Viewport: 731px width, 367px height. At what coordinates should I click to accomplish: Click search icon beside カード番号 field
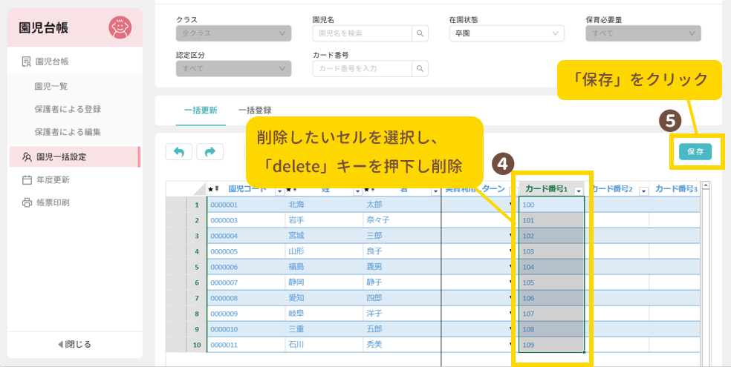pyautogui.click(x=420, y=69)
